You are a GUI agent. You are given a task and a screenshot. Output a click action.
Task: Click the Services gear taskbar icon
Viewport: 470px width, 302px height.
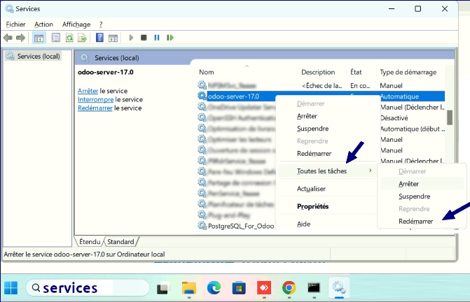(339, 287)
